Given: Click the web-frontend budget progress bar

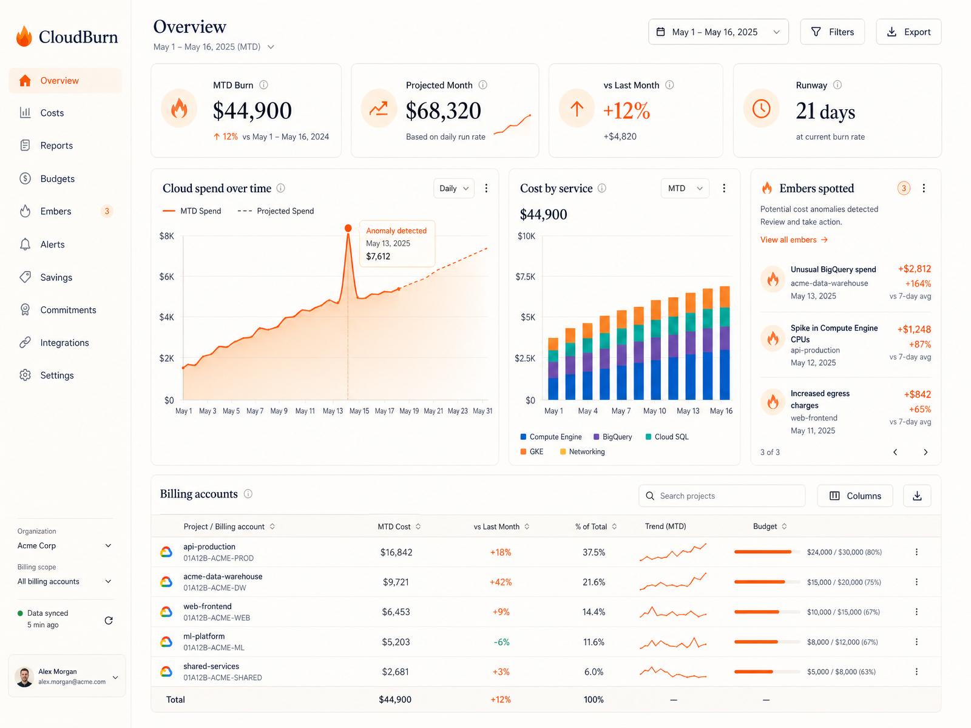Looking at the screenshot, I should (x=767, y=612).
